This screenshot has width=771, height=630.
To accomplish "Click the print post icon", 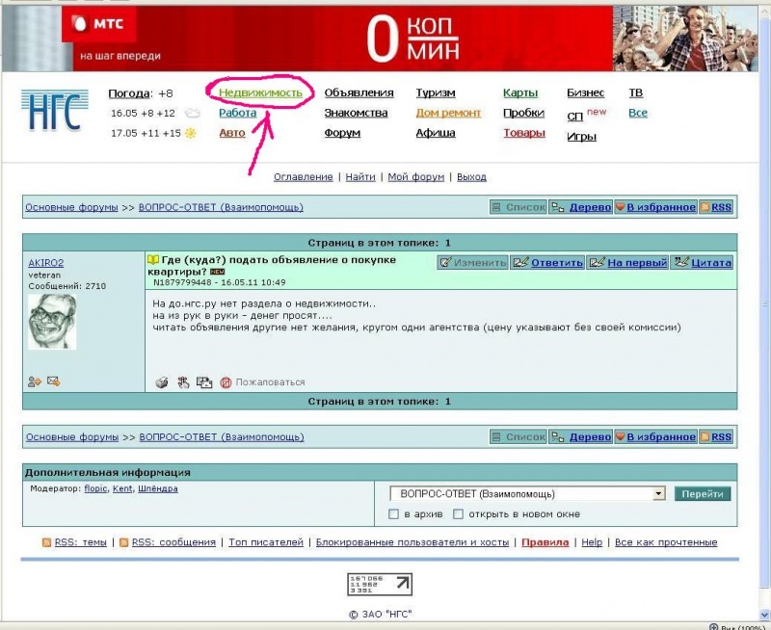I will click(x=163, y=382).
